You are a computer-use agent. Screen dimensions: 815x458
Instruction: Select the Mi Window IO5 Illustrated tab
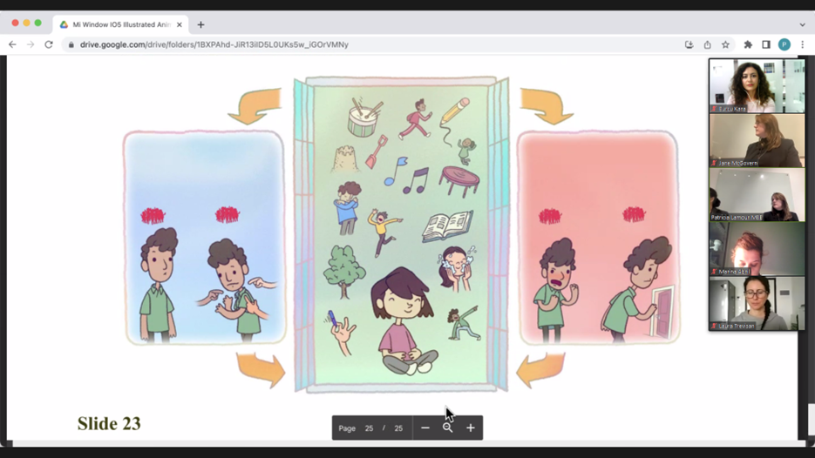[118, 24]
